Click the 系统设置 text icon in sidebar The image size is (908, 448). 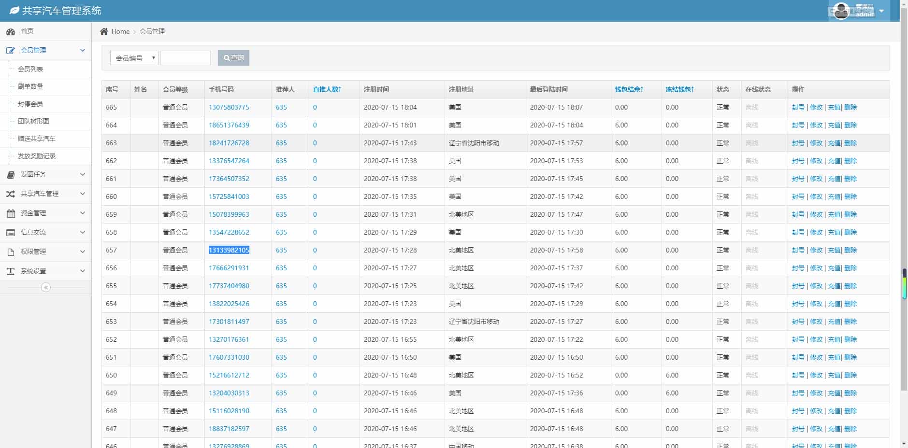[x=11, y=271]
